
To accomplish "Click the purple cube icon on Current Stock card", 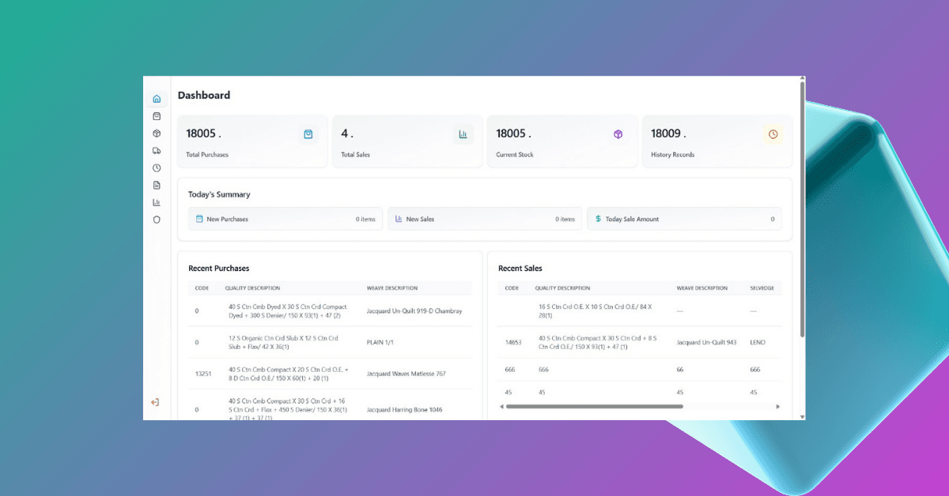I will tap(618, 134).
